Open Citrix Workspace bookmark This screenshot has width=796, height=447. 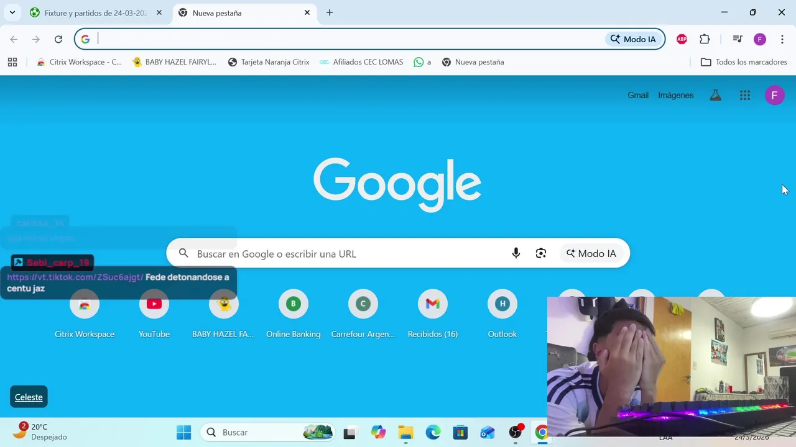click(79, 62)
